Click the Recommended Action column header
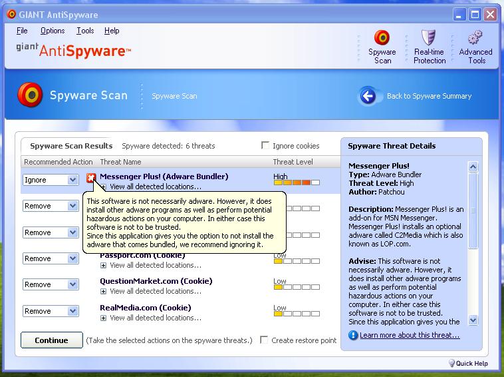The image size is (504, 377). [58, 162]
